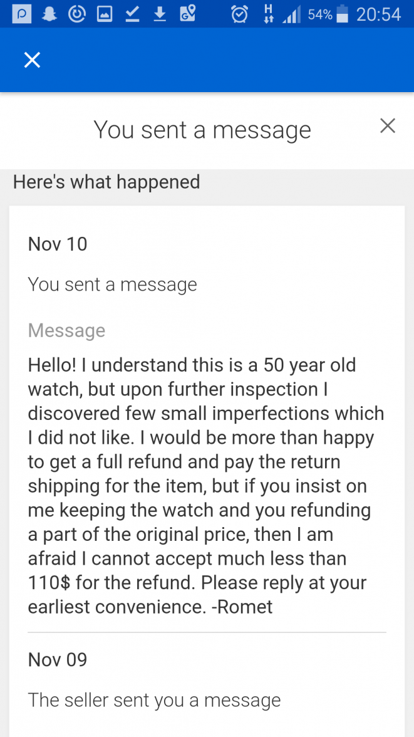Tap the picture notification icon in status bar
The image size is (414, 737).
tap(105, 14)
